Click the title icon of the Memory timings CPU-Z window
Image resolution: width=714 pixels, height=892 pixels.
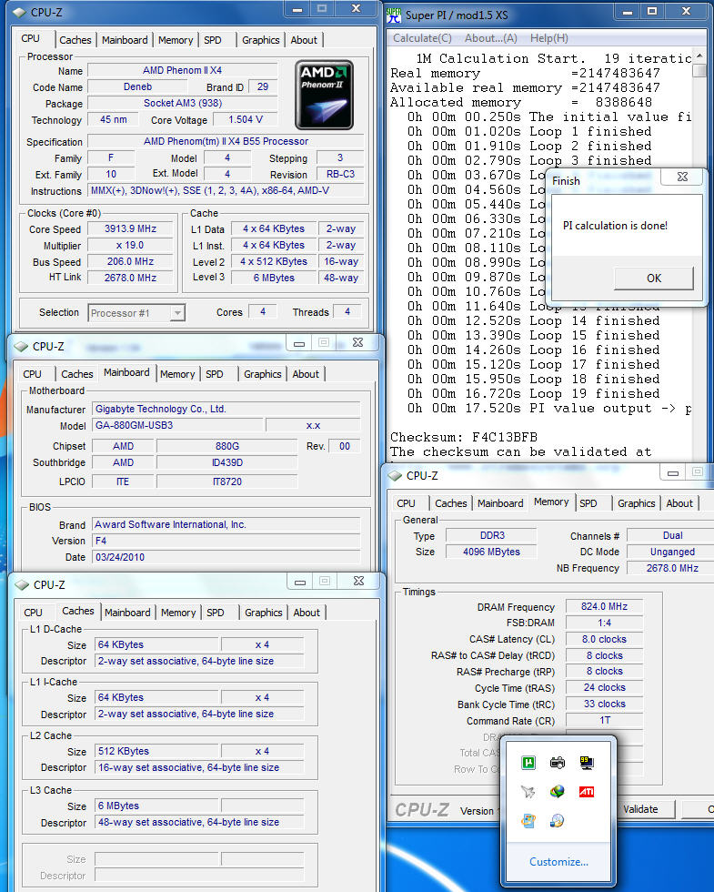click(x=395, y=475)
